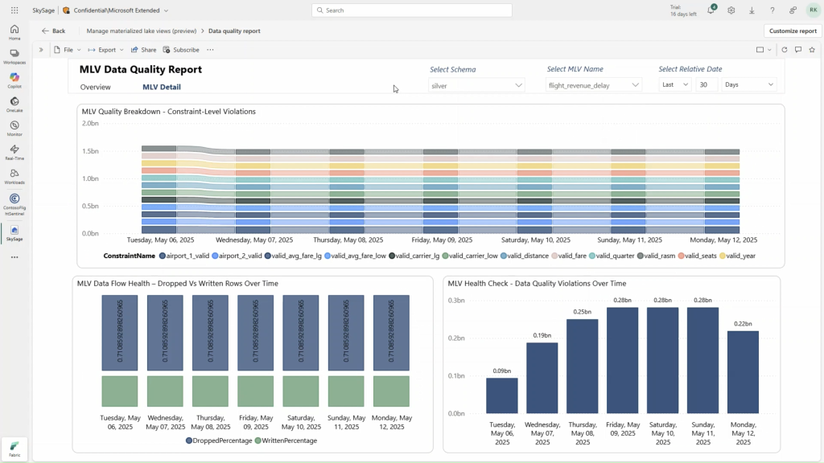Select valid_seats legend swatch

click(x=681, y=256)
